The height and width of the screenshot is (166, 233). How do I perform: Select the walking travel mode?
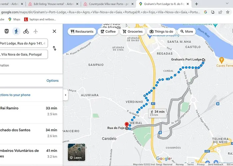(16, 31)
